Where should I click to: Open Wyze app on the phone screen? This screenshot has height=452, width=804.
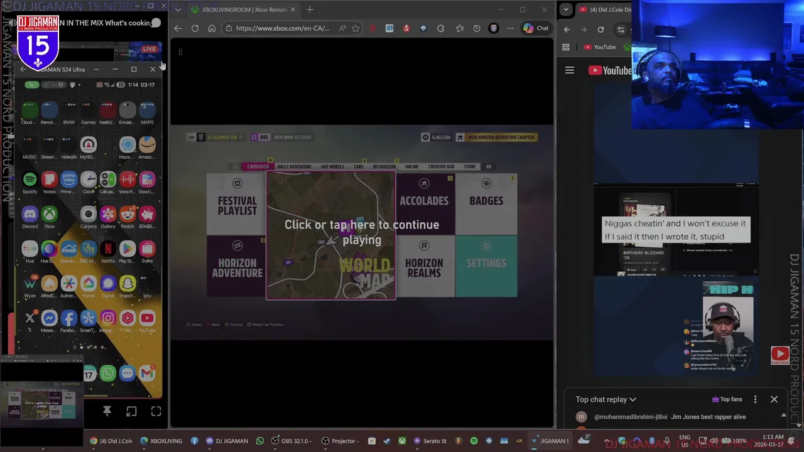pyautogui.click(x=30, y=284)
